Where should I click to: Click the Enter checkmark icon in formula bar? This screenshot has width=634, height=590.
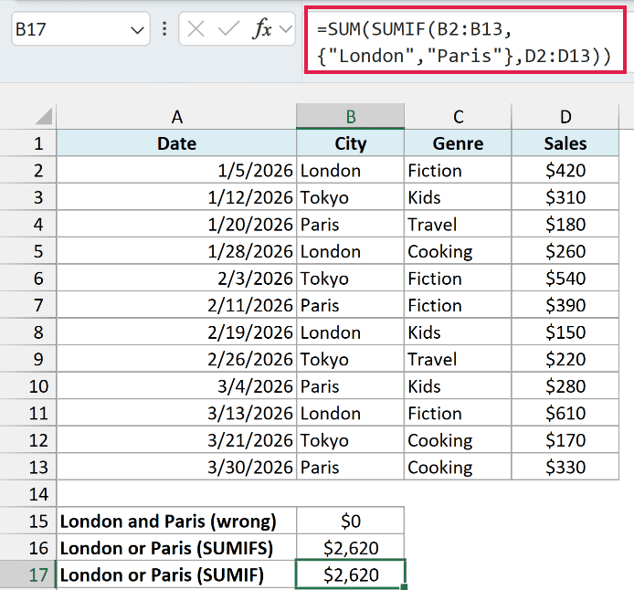[228, 29]
